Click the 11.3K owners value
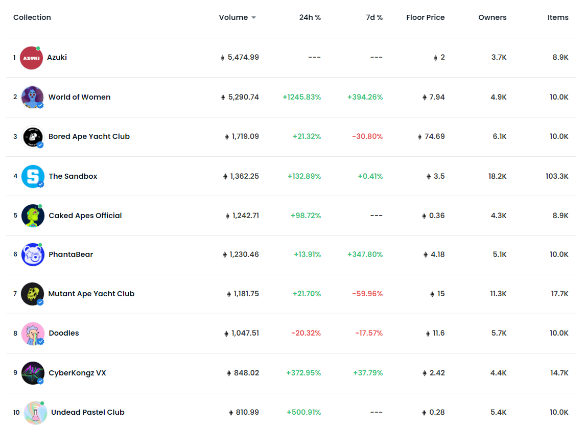Image resolution: width=586 pixels, height=426 pixels. pyautogui.click(x=498, y=294)
